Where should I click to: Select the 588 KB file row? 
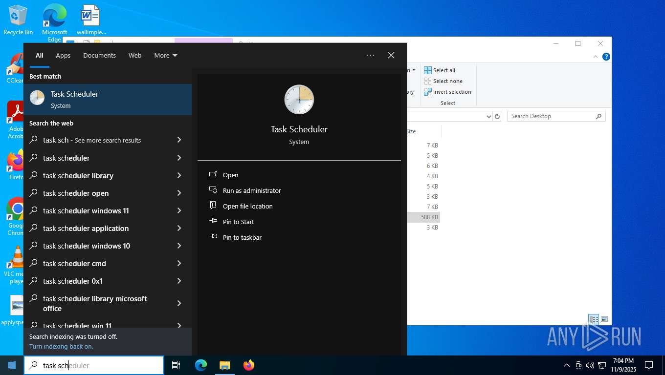tap(423, 217)
